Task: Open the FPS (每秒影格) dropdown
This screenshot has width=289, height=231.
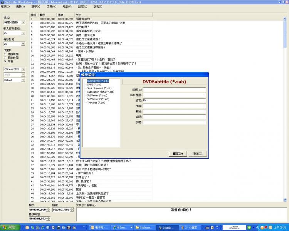Action: pyautogui.click(x=23, y=44)
